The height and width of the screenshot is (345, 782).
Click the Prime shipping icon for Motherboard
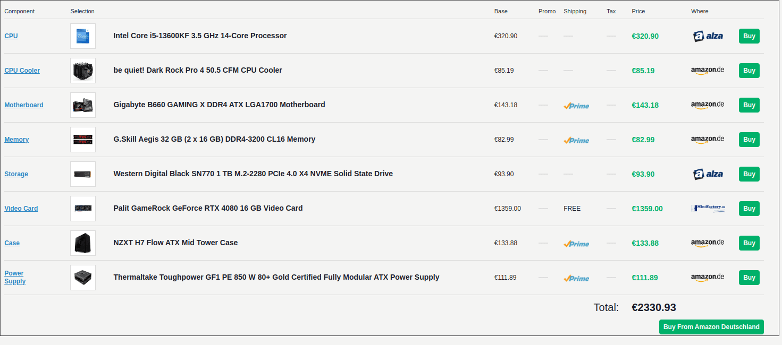[x=576, y=106]
